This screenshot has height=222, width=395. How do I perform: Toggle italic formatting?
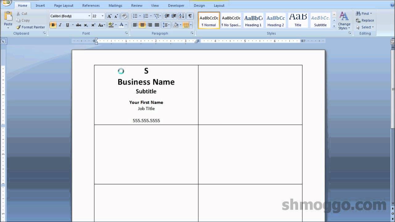60,25
